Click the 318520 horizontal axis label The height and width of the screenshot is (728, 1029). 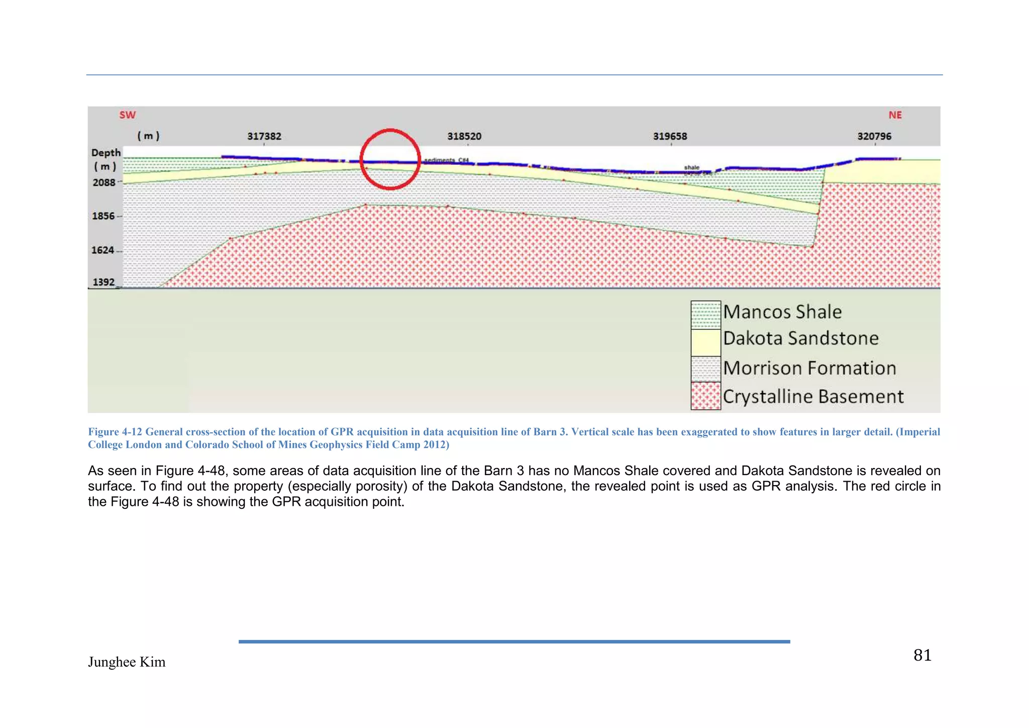click(x=464, y=136)
